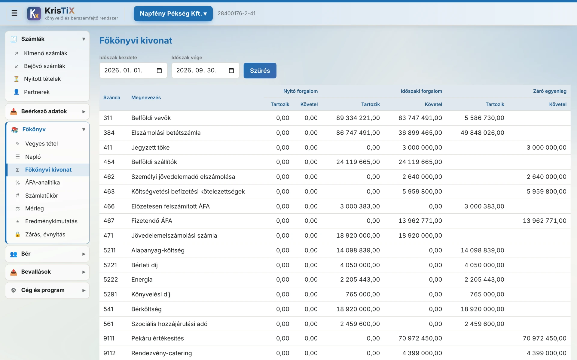Screen dimensions: 577x360
Task: Click the arrow icon beside Kimenő számlák
Action: [17, 53]
